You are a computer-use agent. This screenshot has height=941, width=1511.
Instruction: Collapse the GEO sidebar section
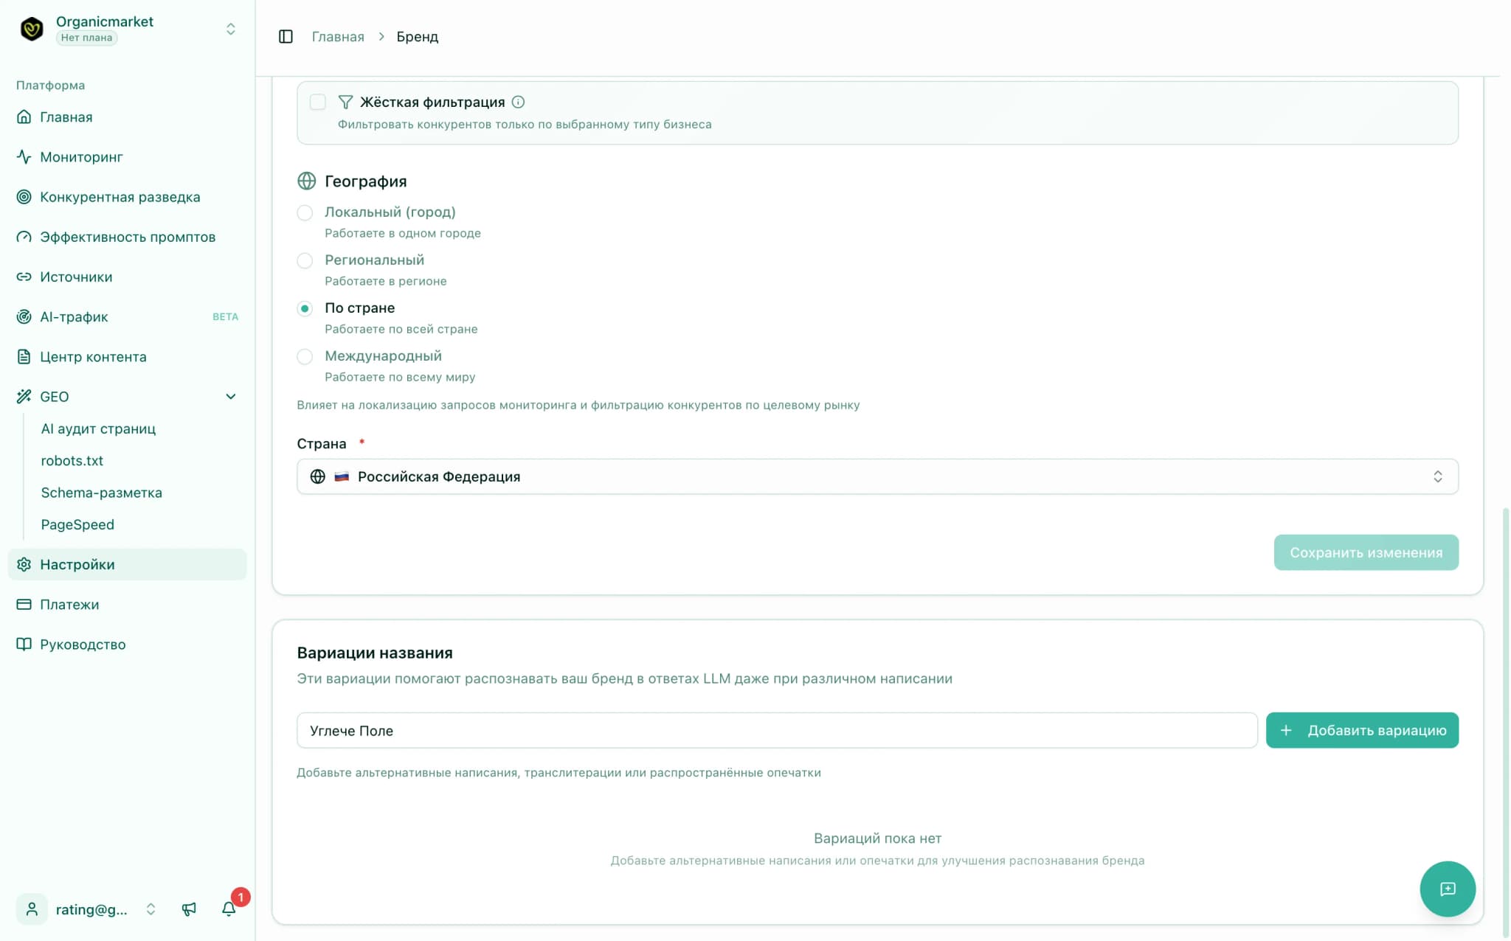pos(230,397)
